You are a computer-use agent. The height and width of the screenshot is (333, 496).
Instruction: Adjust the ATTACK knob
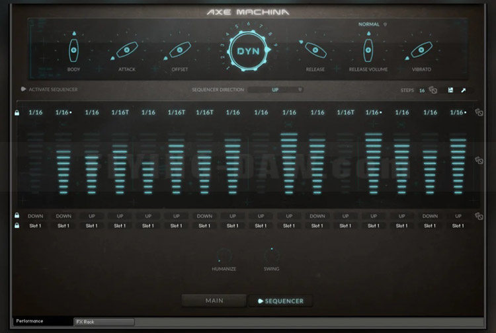point(127,50)
